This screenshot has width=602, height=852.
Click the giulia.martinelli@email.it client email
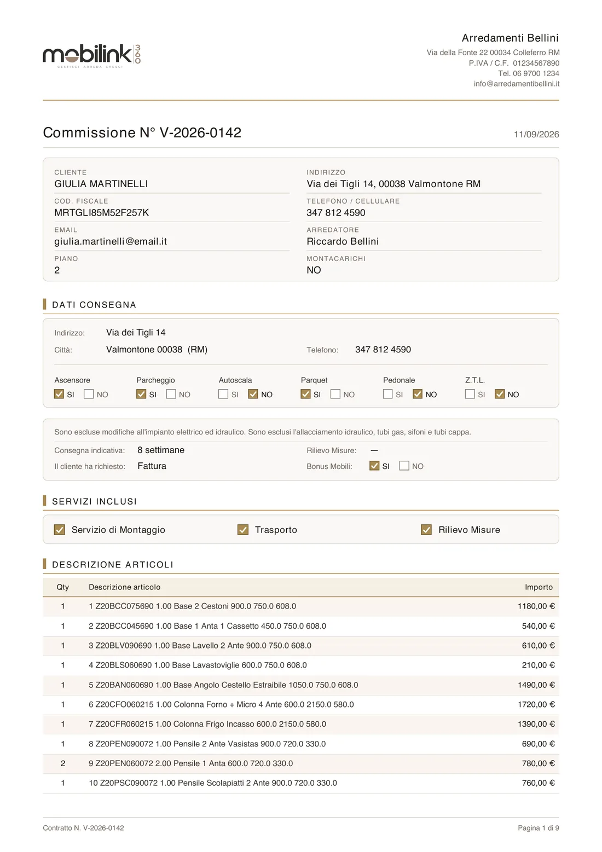[x=111, y=241]
